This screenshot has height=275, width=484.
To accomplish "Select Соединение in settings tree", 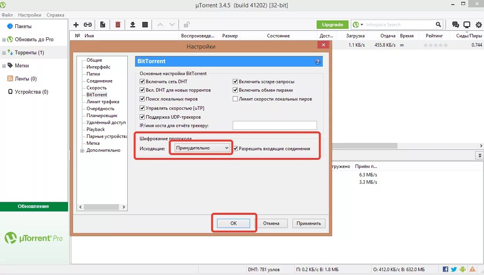I will point(100,81).
